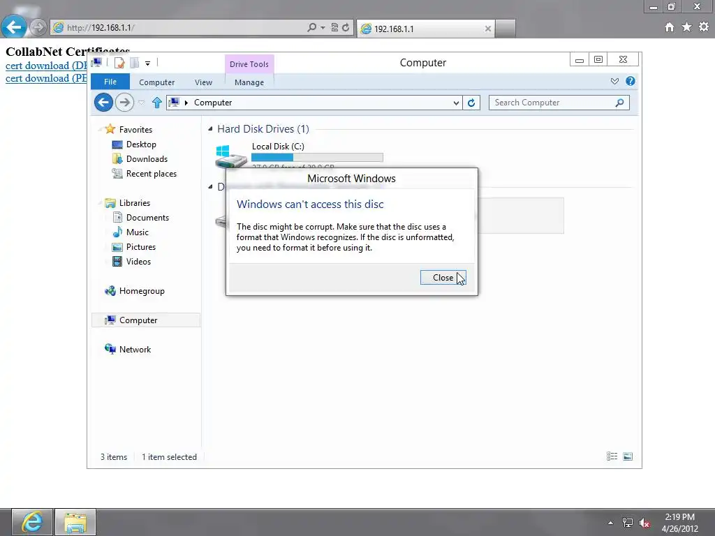Select Homegroup in navigation pane
Image resolution: width=715 pixels, height=536 pixels.
[141, 291]
